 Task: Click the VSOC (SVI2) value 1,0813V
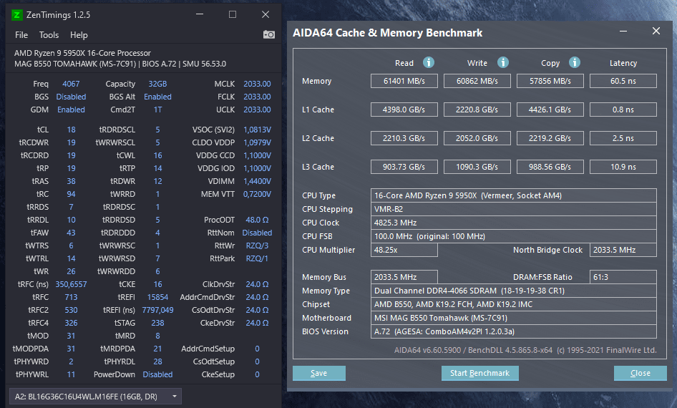click(257, 130)
